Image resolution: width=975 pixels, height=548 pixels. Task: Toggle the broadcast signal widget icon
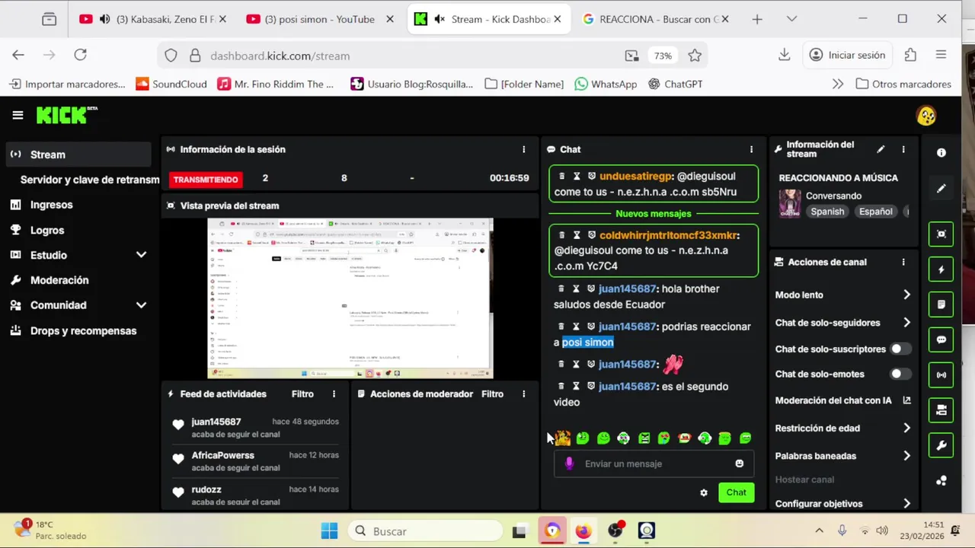pyautogui.click(x=941, y=374)
